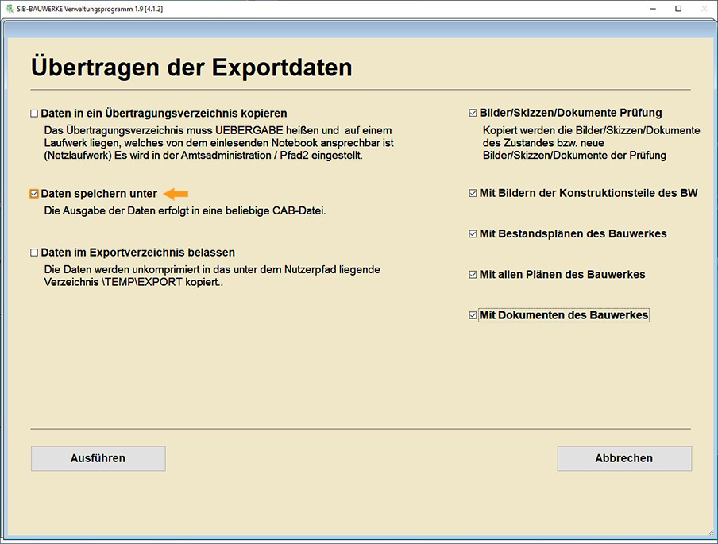This screenshot has width=718, height=544.
Task: Close the SIB-BAUWERKE Verwaltungsprogramm window
Action: 704,9
